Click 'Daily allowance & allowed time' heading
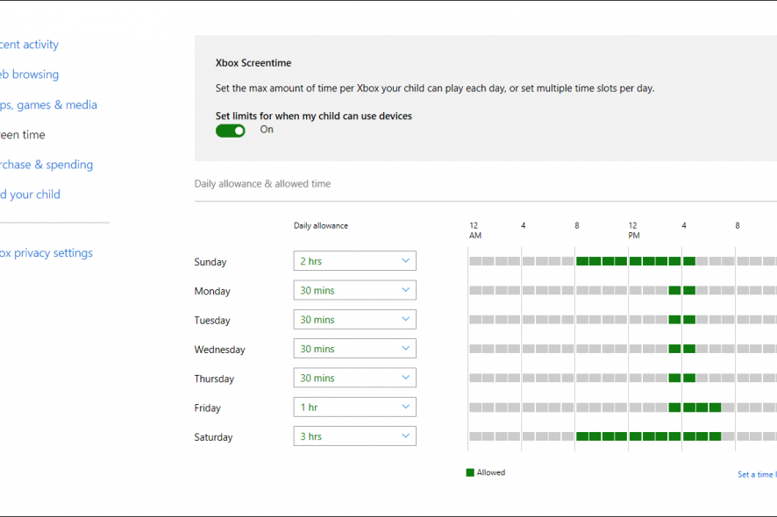 click(x=262, y=184)
